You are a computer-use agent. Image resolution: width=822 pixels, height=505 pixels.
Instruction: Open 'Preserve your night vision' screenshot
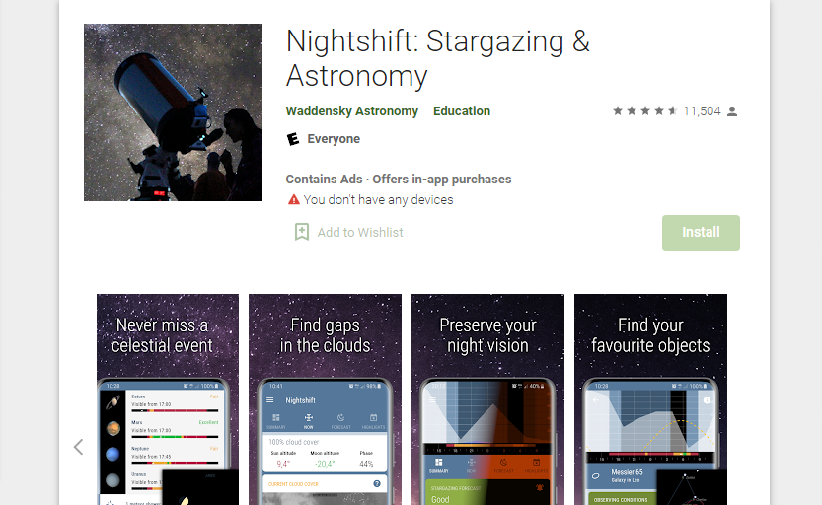pyautogui.click(x=487, y=399)
